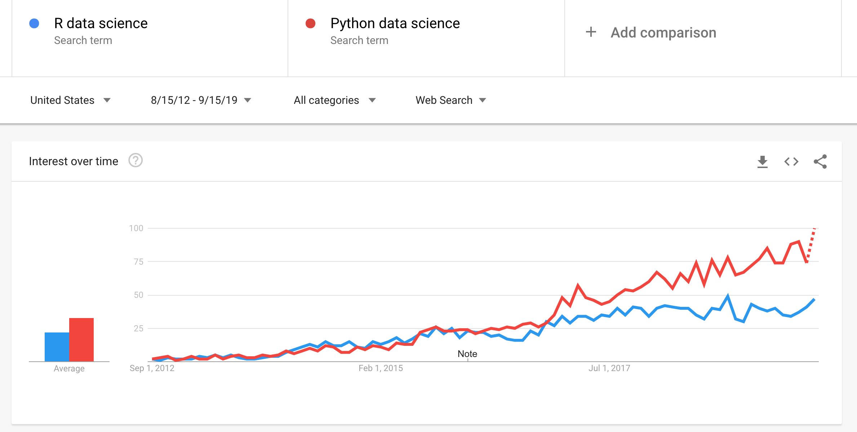Click the Interest over time heading
The height and width of the screenshot is (432, 857).
pyautogui.click(x=74, y=161)
